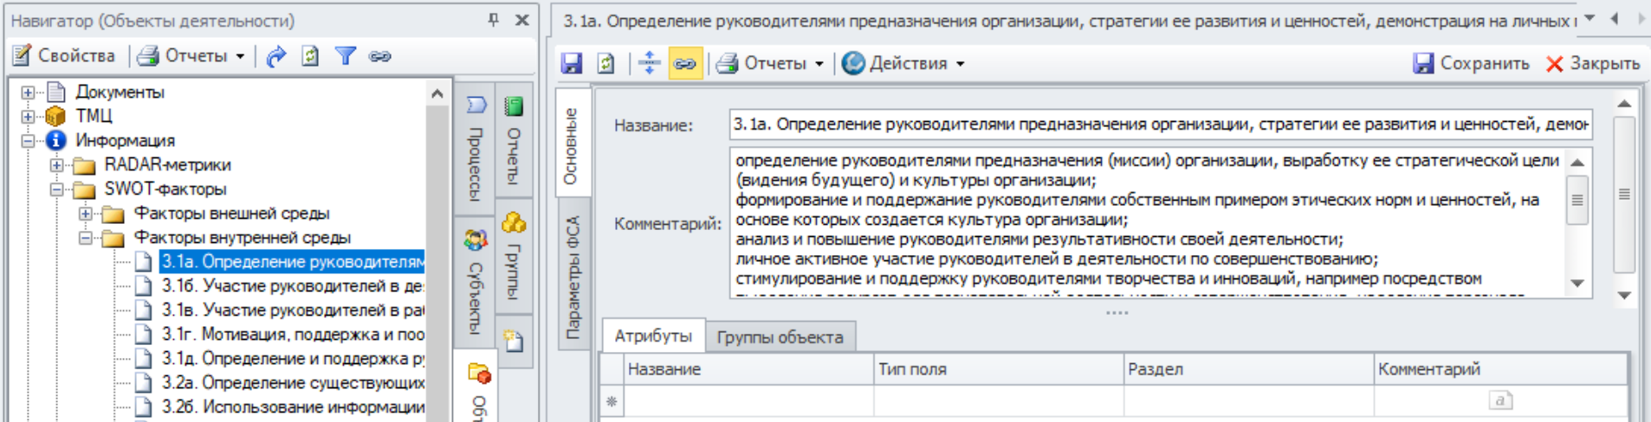The height and width of the screenshot is (422, 1651).
Task: Click the blue split arrows icon in editor toolbar
Action: click(649, 63)
